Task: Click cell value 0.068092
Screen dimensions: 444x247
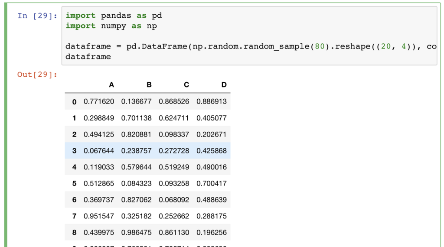Action: pyautogui.click(x=174, y=200)
